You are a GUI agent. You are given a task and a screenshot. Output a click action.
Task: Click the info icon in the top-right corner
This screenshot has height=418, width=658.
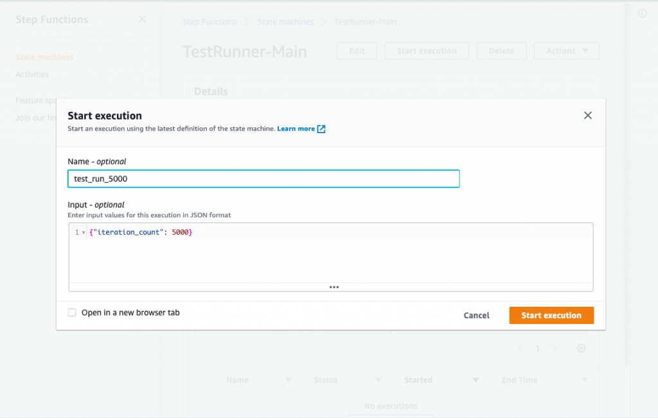click(x=642, y=14)
